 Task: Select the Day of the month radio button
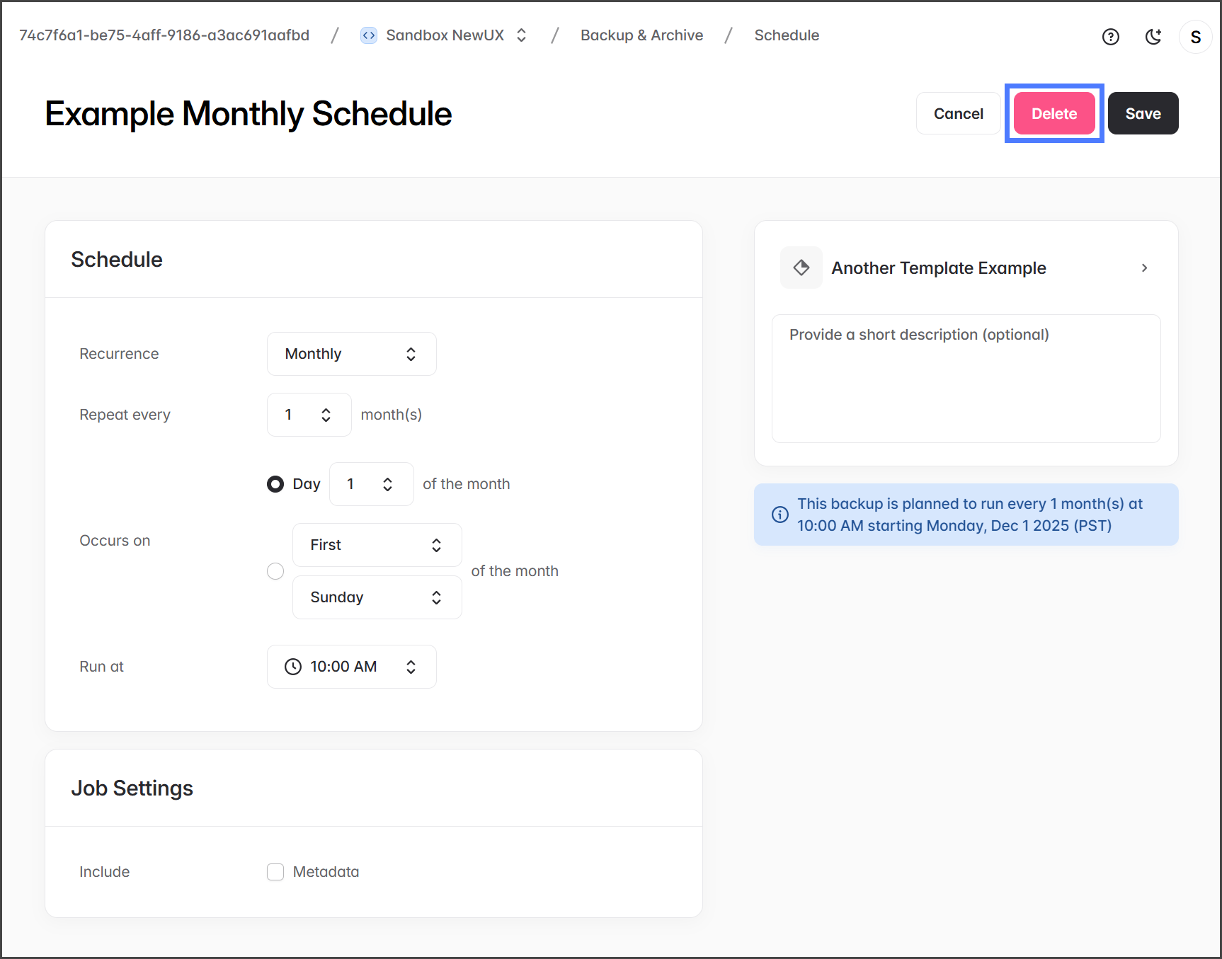pyautogui.click(x=275, y=484)
